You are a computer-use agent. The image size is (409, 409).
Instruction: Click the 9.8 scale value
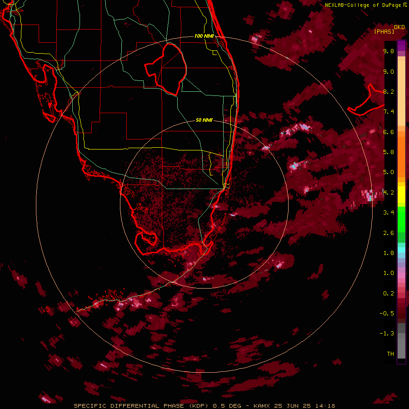[389, 51]
